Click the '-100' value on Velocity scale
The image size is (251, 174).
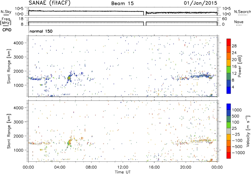coord(237,140)
